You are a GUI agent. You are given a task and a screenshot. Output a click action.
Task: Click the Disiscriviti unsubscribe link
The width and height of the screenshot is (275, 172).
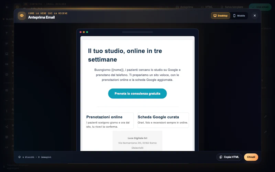137,148
